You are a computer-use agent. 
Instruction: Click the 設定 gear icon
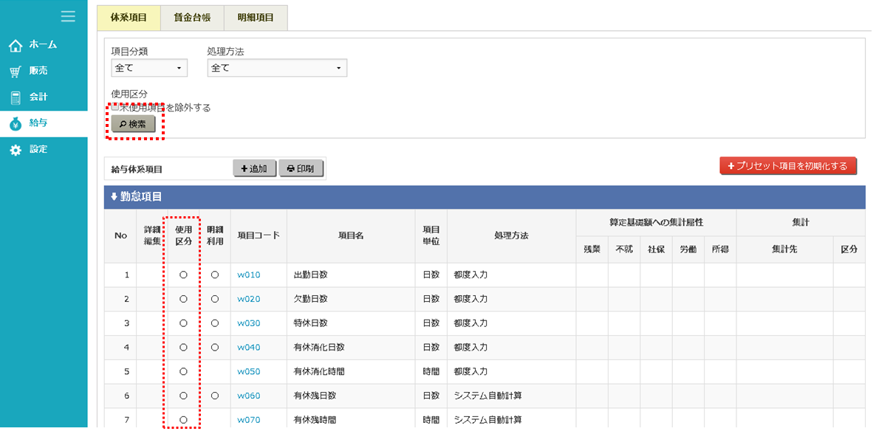[x=15, y=150]
